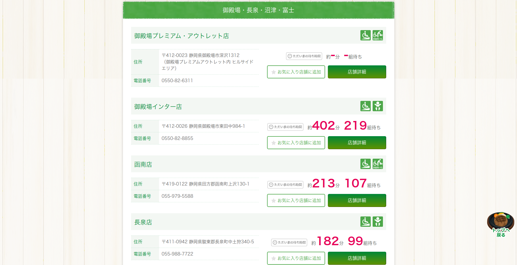Click wheelchair icon for 御殿場インター店
This screenshot has height=265, width=517.
coord(365,106)
